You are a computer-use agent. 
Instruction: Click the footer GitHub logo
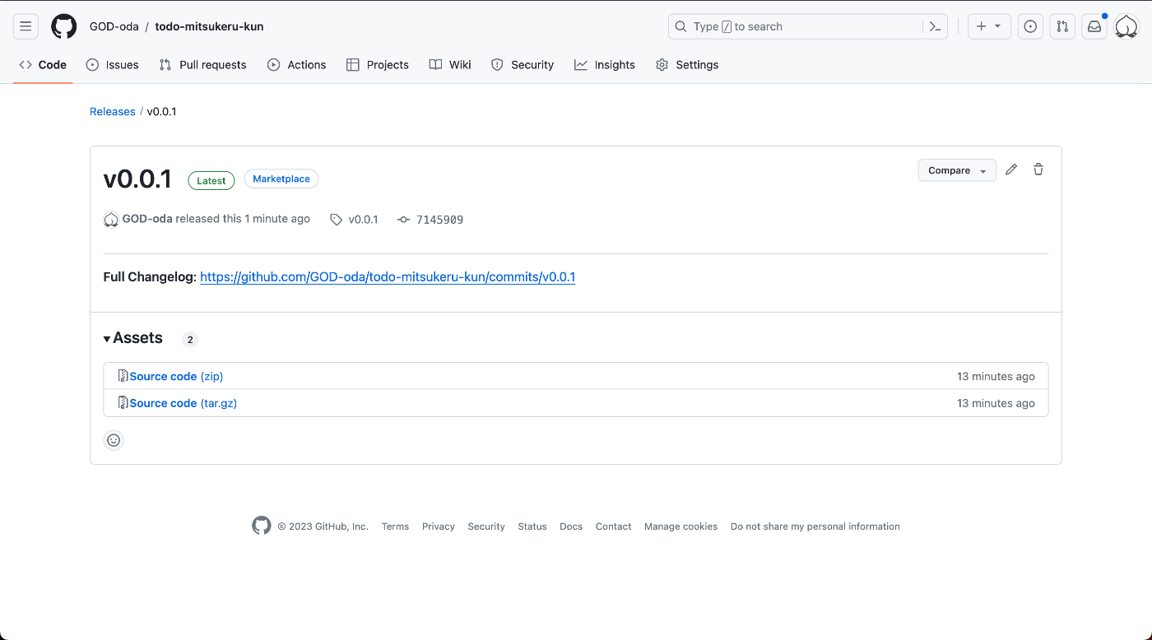pyautogui.click(x=262, y=526)
